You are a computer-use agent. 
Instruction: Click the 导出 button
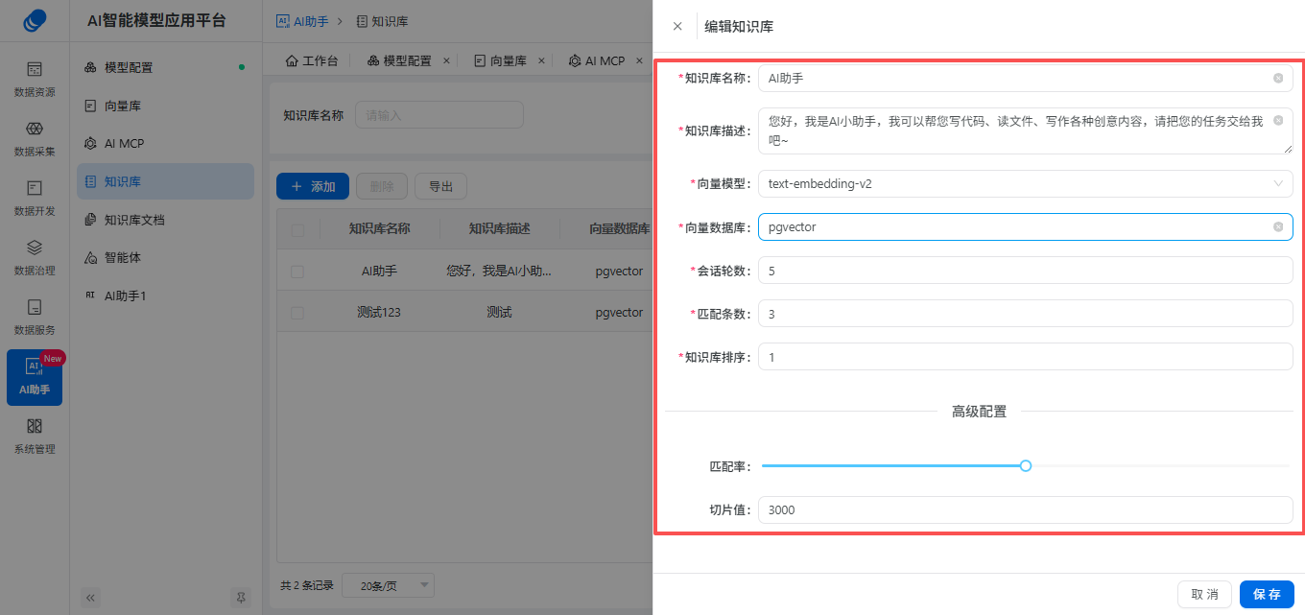point(440,186)
